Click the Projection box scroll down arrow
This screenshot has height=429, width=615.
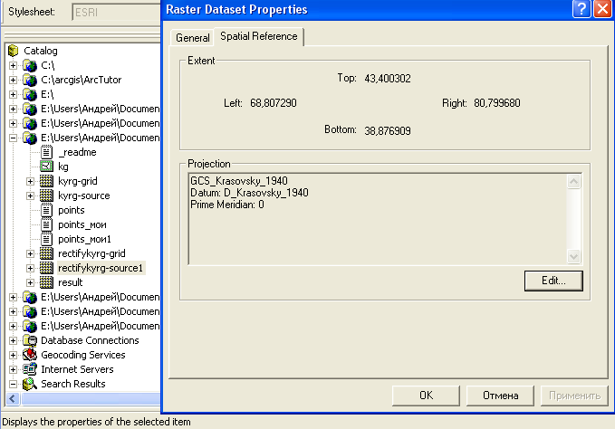click(574, 257)
